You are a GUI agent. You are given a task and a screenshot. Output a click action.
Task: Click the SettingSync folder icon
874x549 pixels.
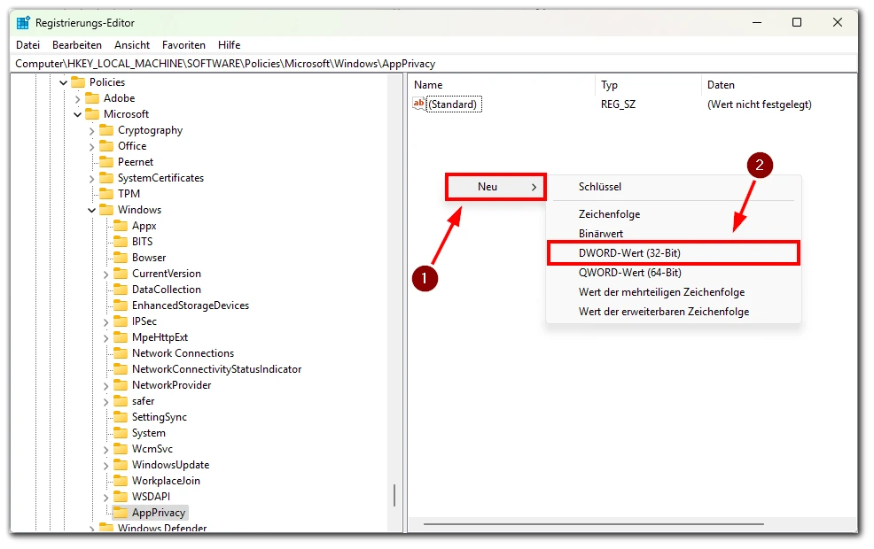(x=121, y=417)
